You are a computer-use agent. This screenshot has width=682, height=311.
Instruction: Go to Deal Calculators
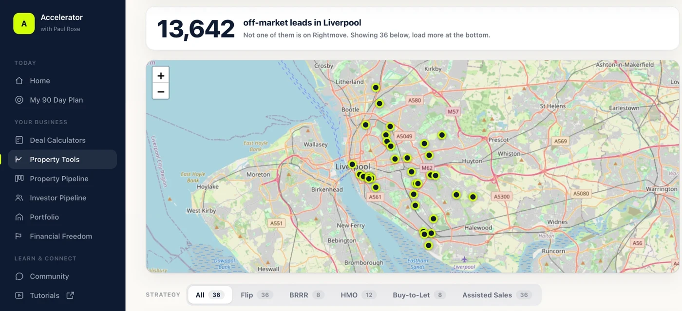tap(62, 140)
